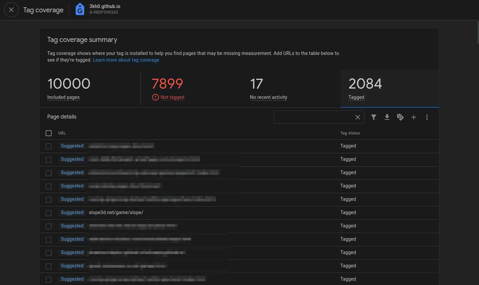Clear the search field with the X icon
Screen dimensions: 479x285
pos(358,117)
